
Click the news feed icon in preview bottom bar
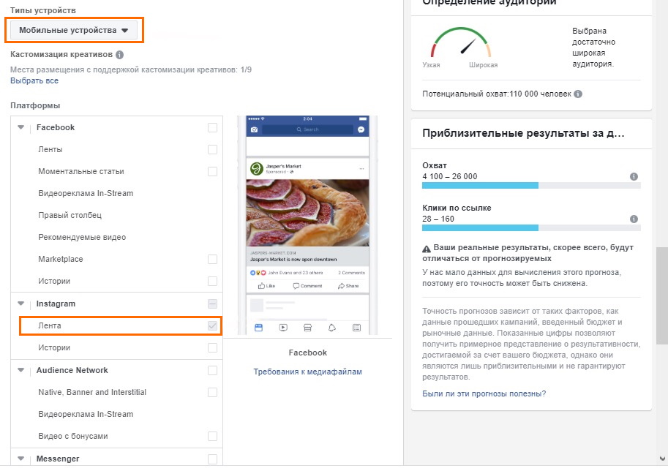pyautogui.click(x=258, y=328)
